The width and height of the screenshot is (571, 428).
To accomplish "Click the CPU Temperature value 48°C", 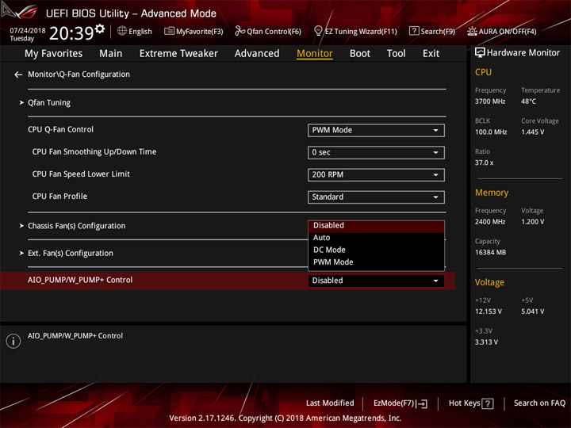I will point(528,101).
